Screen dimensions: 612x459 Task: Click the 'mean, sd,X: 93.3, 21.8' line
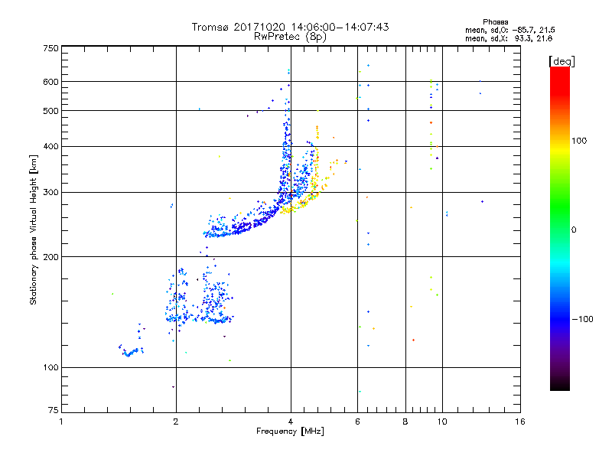coord(509,38)
